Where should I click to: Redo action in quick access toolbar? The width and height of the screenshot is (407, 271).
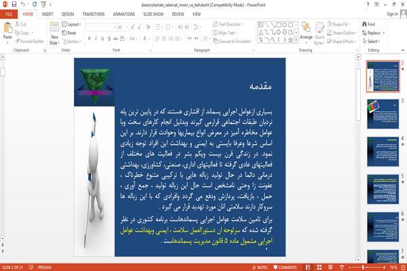[x=35, y=5]
